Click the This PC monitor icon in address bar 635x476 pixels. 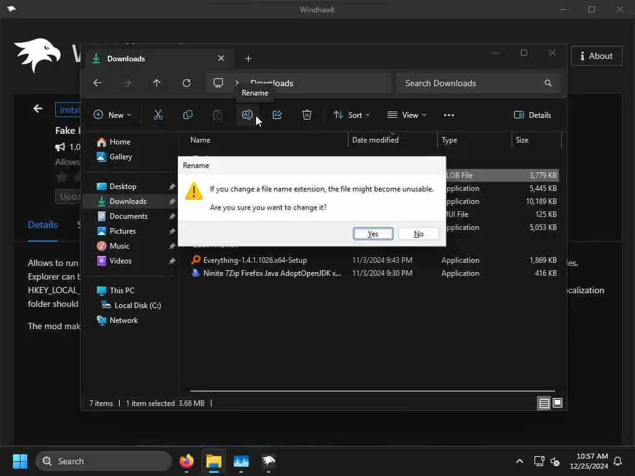pyautogui.click(x=218, y=83)
